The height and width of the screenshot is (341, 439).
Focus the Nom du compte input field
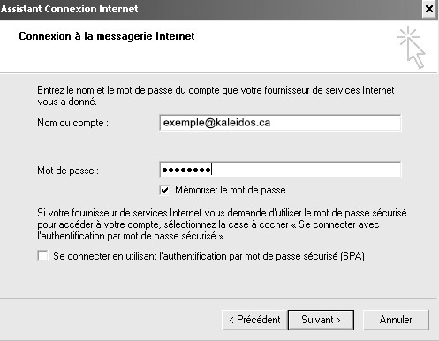280,123
